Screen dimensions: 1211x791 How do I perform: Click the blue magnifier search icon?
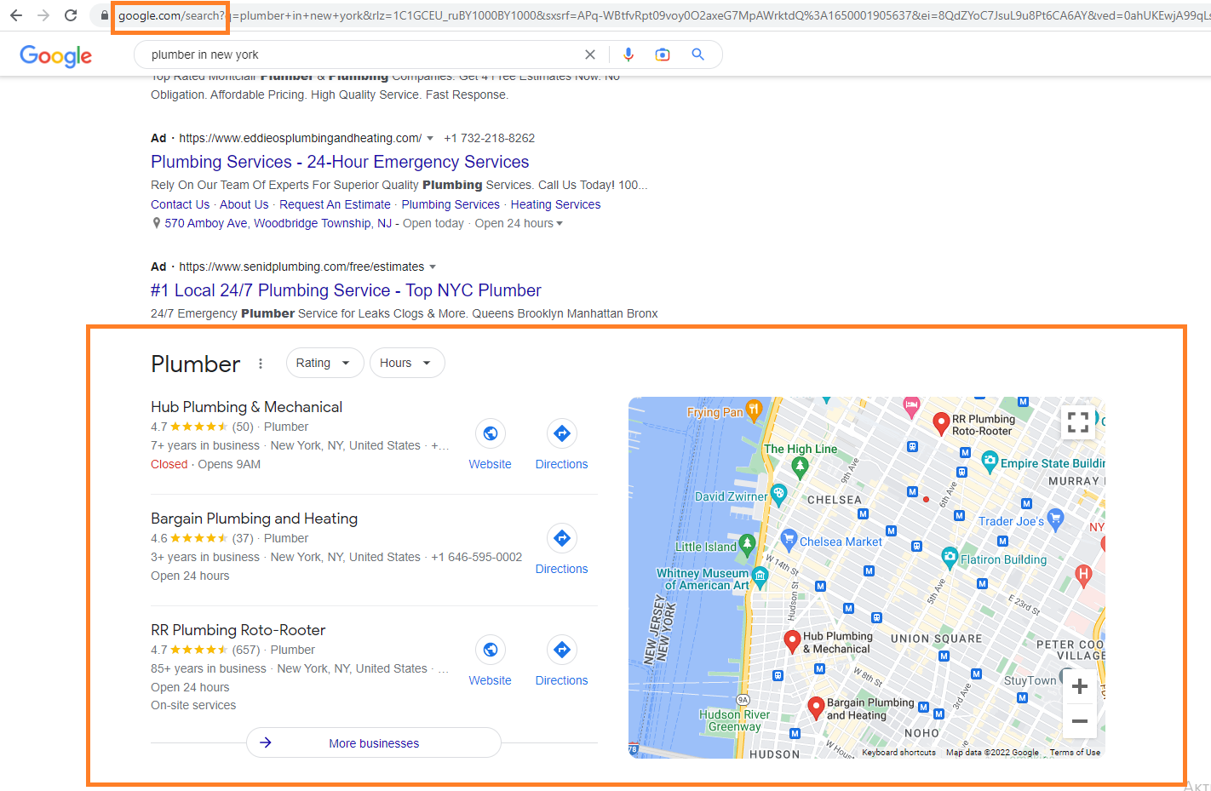pyautogui.click(x=698, y=54)
